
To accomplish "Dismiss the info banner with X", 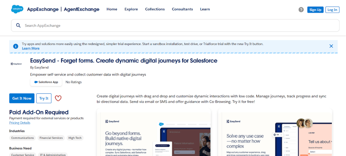I will click(x=331, y=46).
